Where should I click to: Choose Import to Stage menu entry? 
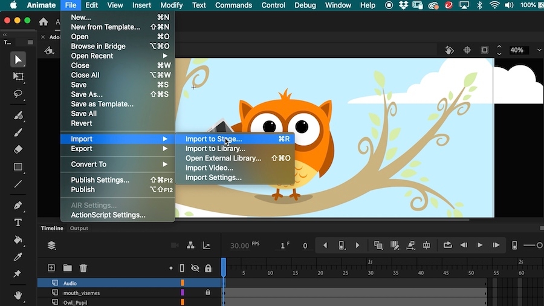click(235, 138)
